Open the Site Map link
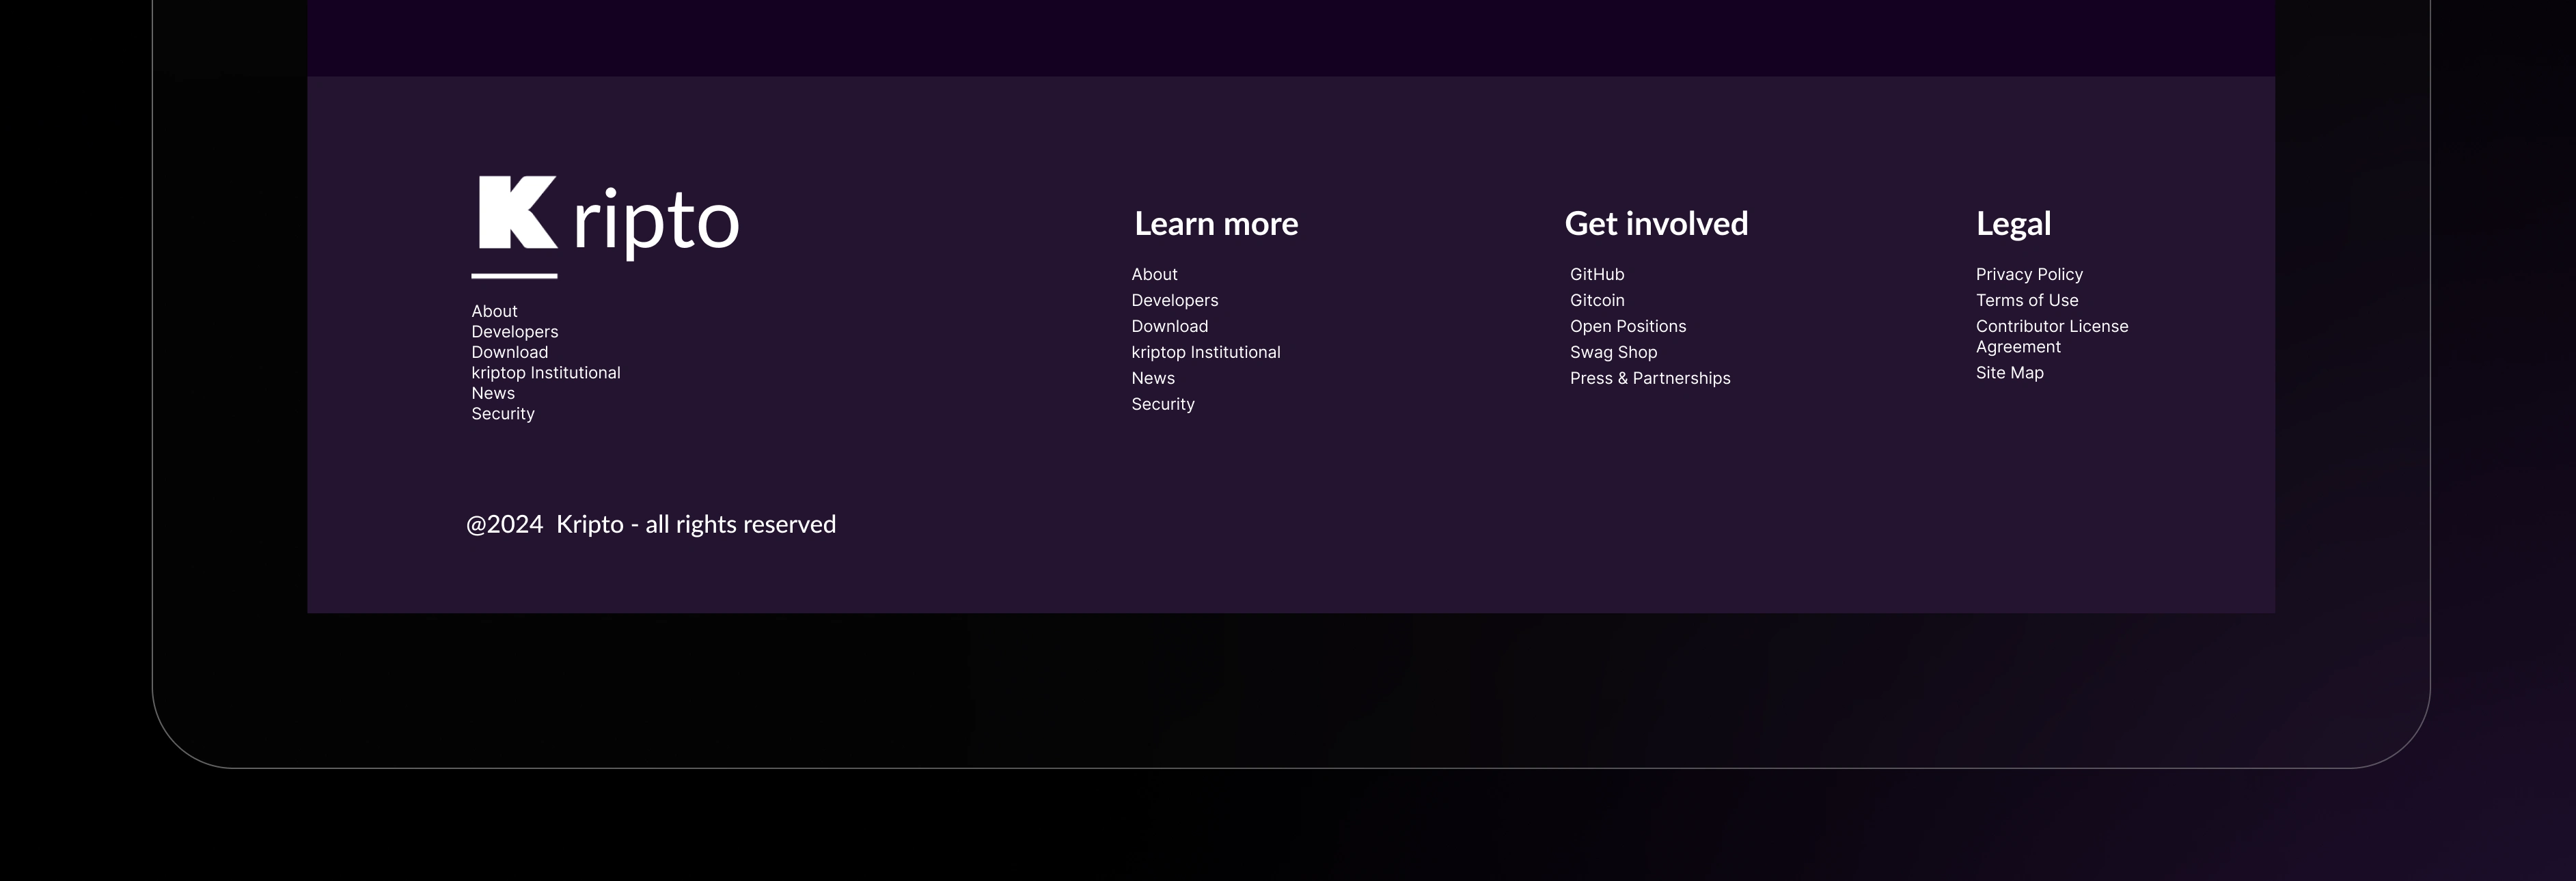Viewport: 2576px width, 881px height. coord(2010,373)
